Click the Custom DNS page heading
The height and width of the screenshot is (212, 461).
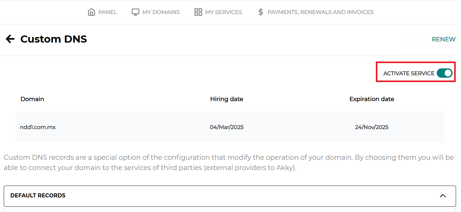coord(53,39)
